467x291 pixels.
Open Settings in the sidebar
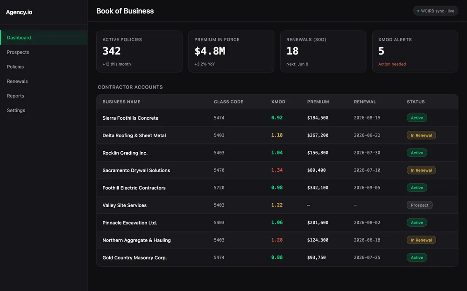44,110
